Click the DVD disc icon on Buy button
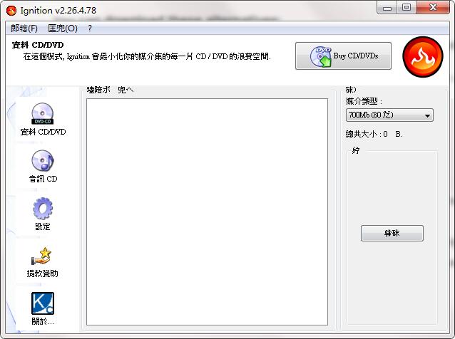Screen dimensions: 455x339 (x=320, y=56)
